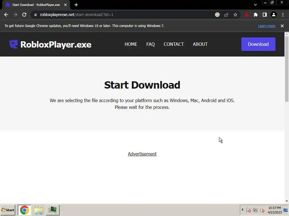Viewport: 289px width, 216px height.
Task: Click the scrollbar down arrow
Action: pos(287,201)
